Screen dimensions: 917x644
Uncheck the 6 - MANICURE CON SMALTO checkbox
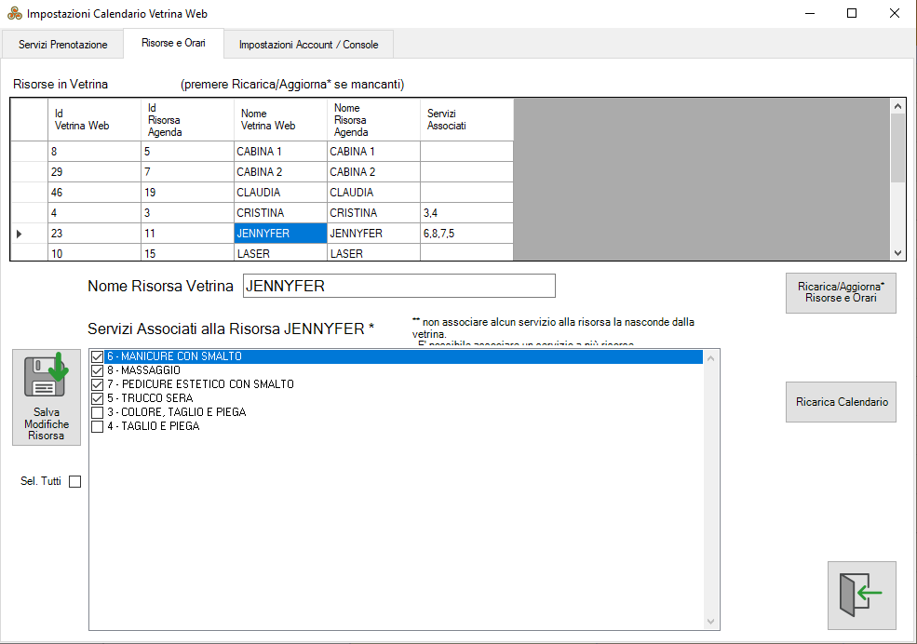(x=97, y=356)
